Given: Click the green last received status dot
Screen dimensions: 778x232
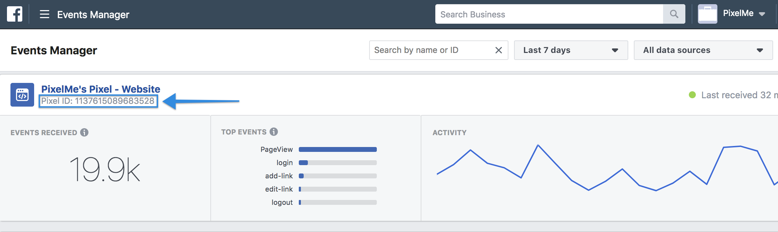Looking at the screenshot, I should [x=692, y=95].
